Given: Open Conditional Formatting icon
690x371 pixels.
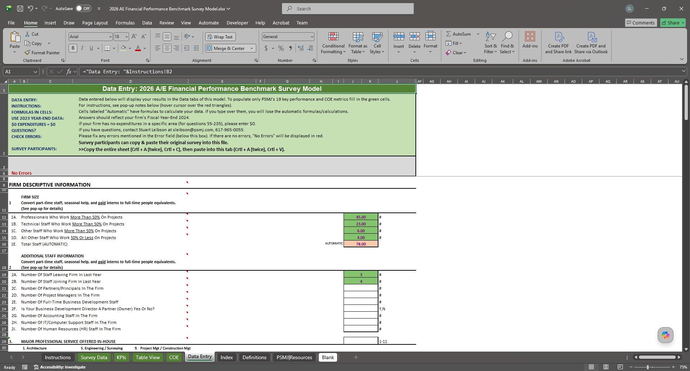Looking at the screenshot, I should tap(333, 37).
